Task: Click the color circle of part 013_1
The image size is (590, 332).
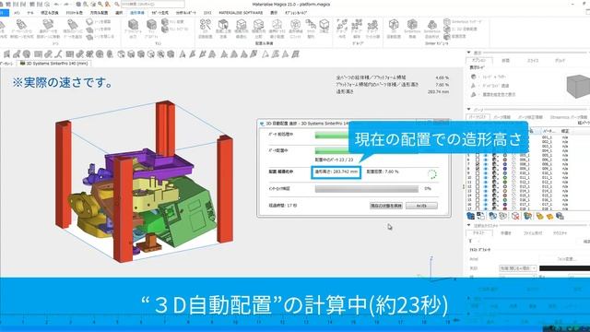Action: click(x=504, y=186)
